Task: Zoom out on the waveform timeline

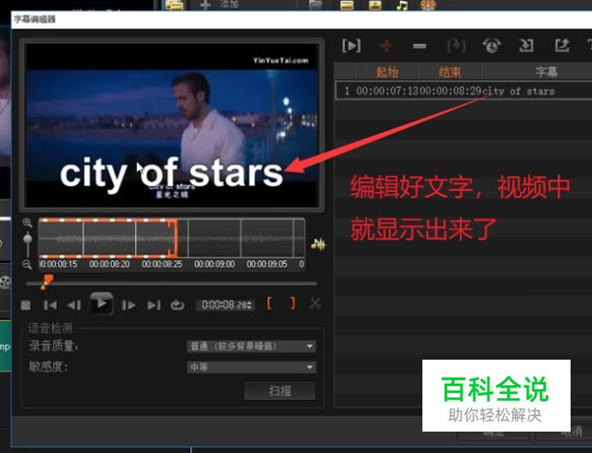Action: pos(27,265)
